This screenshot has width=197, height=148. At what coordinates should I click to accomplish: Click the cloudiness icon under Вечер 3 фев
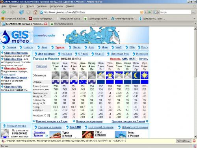[x=56, y=75]
